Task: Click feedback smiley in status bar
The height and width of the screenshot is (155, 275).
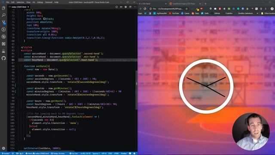Action: [x=130, y=153]
